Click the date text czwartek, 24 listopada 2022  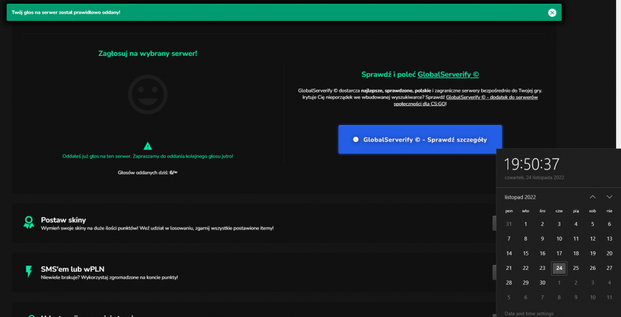click(534, 177)
